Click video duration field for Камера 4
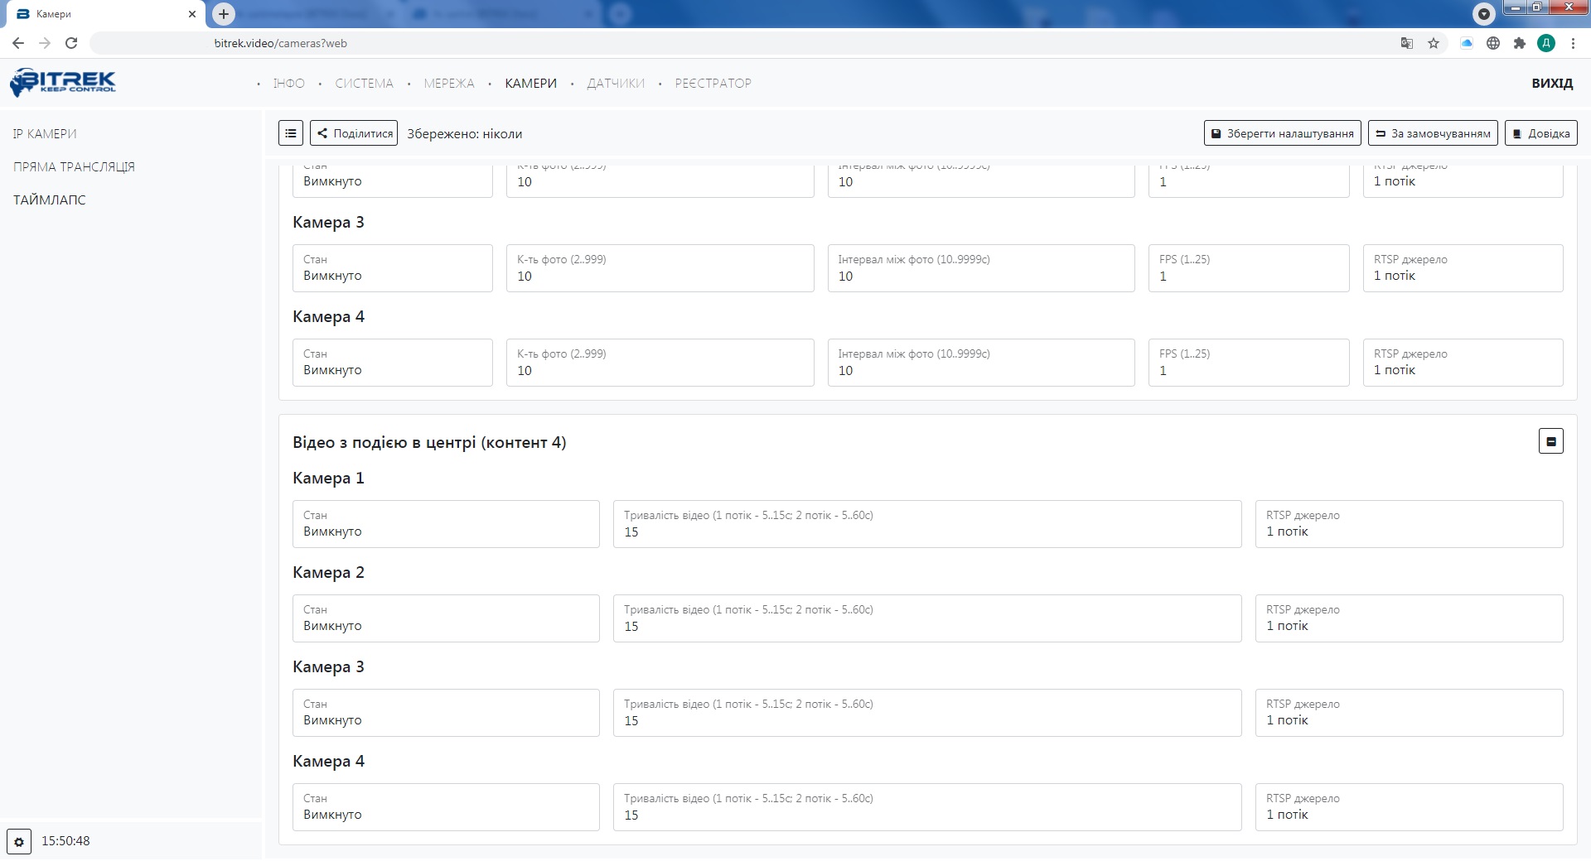 (926, 807)
